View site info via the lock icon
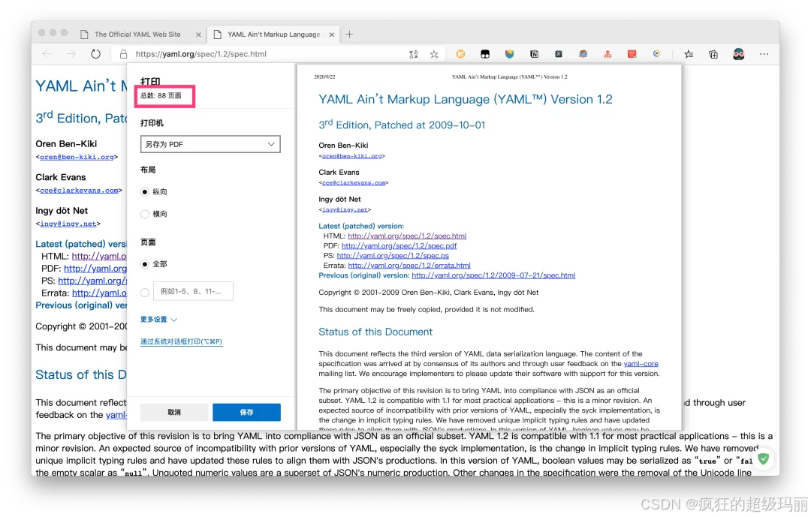 pos(124,54)
